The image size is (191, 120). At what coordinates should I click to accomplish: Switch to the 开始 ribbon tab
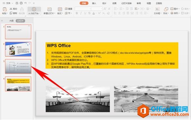click(x=84, y=3)
